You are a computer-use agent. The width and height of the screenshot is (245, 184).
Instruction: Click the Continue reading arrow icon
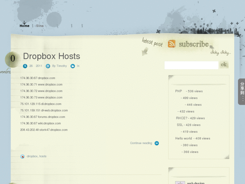(x=157, y=143)
